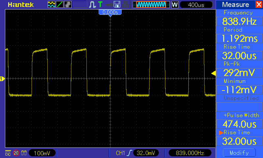Click the 32.0mV trigger level readout
Screen dimensions: 263x158
(146, 153)
